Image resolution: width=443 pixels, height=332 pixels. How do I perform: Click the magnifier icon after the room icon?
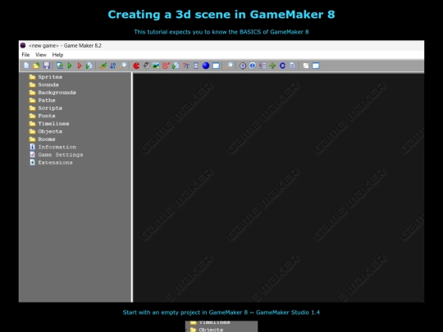click(229, 66)
